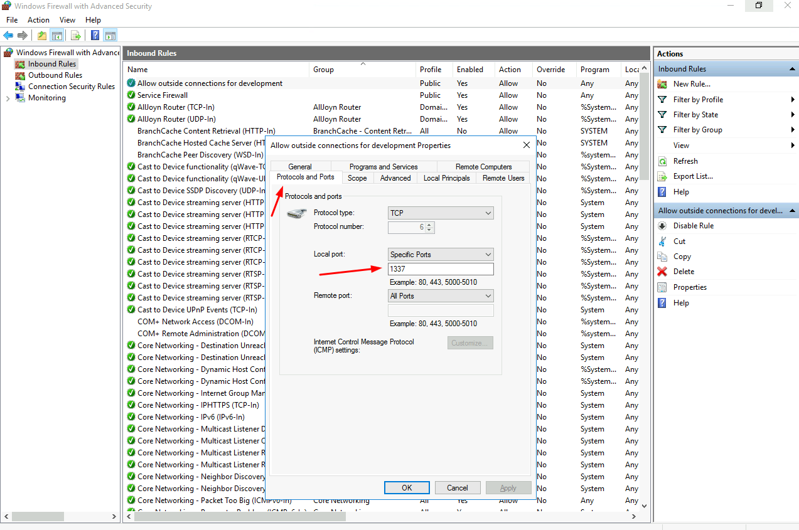Click the Up One Level folder icon

pyautogui.click(x=42, y=36)
